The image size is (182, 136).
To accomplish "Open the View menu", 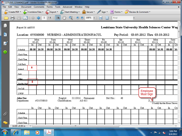I will [x=16, y=7].
